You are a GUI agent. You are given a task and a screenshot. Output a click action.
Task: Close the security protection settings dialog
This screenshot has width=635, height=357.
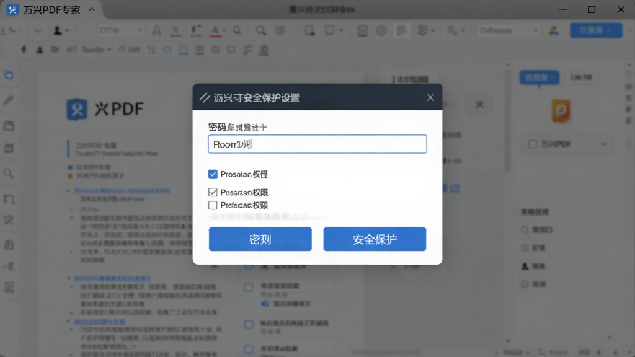(x=430, y=97)
